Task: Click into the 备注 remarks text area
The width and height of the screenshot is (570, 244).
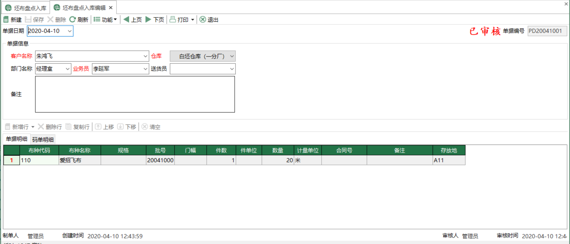Action: (x=135, y=94)
